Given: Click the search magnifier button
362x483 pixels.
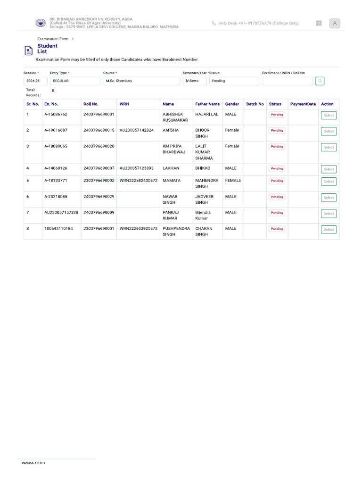Looking at the screenshot, I should pyautogui.click(x=320, y=81).
